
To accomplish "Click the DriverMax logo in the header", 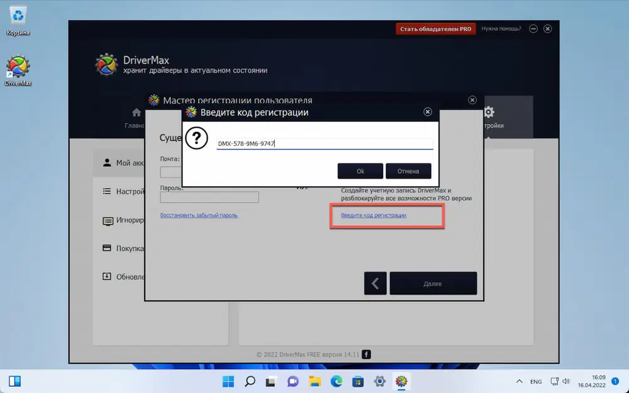I will pos(107,64).
